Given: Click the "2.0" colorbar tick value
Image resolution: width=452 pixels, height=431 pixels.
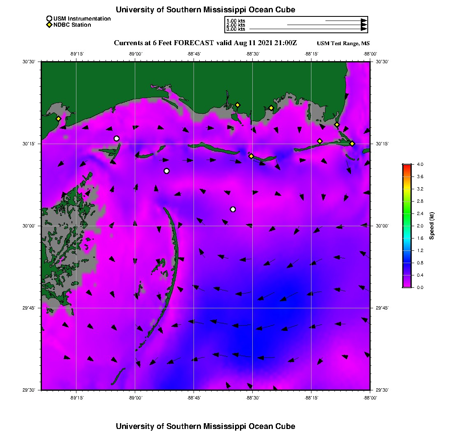Looking at the screenshot, I should (420, 226).
